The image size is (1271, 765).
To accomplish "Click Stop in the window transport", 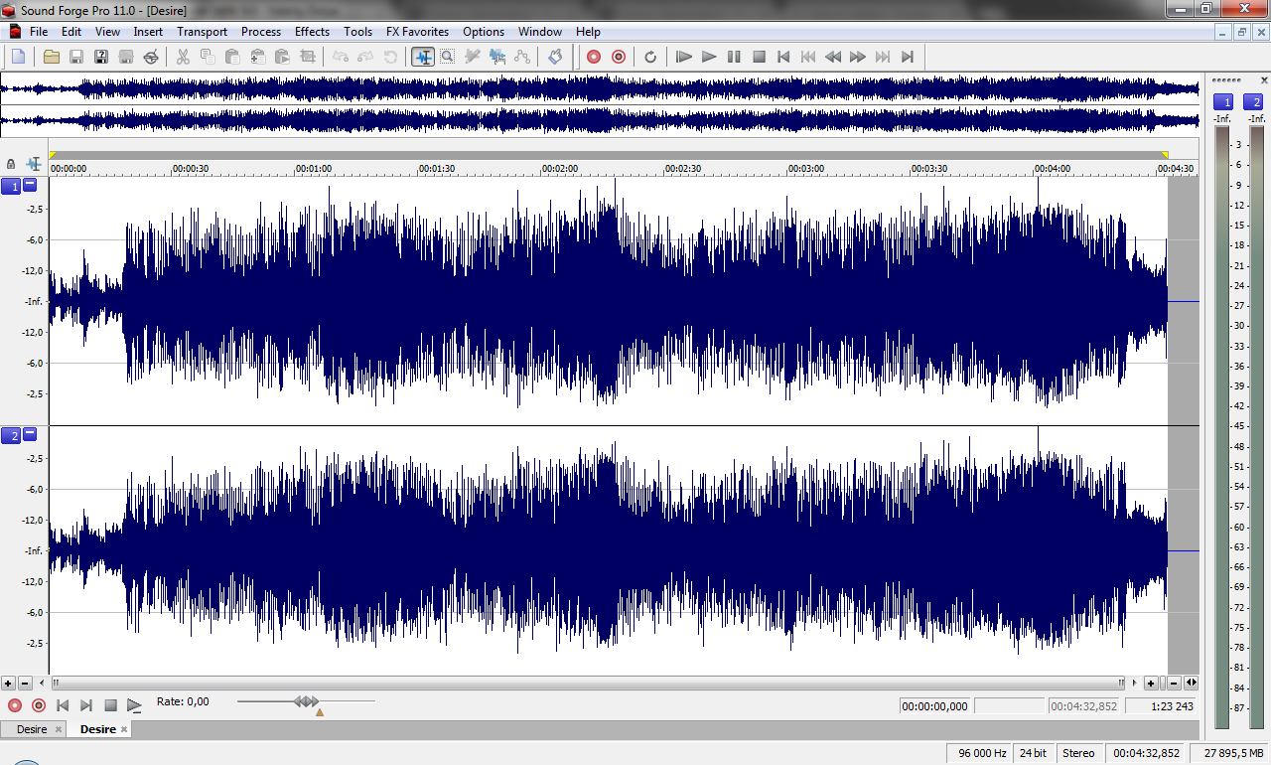I will click(x=110, y=705).
